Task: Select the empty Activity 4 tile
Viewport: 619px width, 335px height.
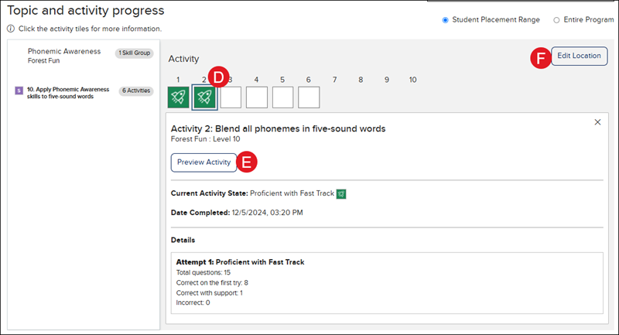Action: coord(257,97)
